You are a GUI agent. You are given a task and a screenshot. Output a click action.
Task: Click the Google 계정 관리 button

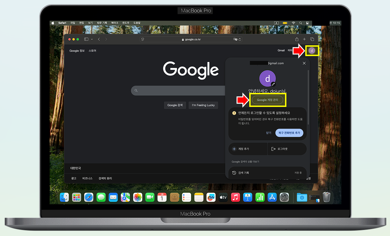click(x=267, y=100)
